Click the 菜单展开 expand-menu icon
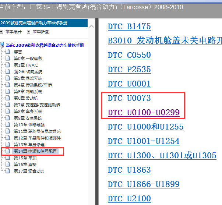 [1, 32]
